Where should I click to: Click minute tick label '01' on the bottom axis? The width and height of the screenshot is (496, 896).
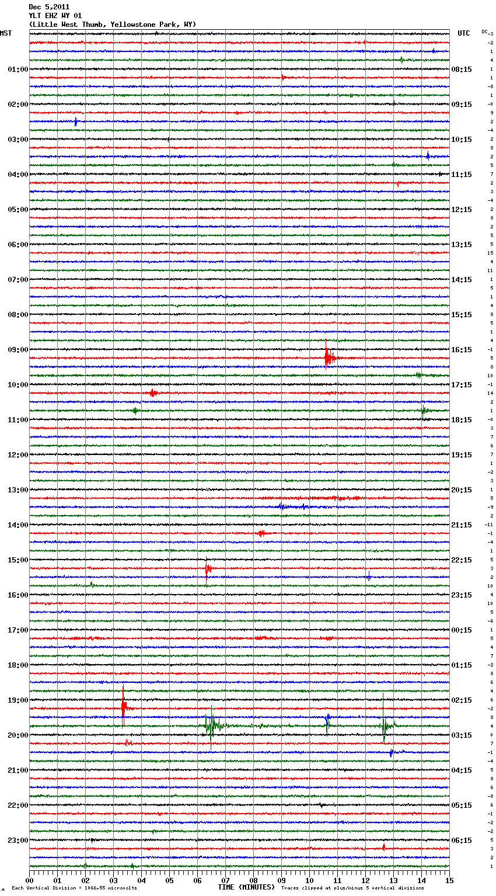click(57, 880)
